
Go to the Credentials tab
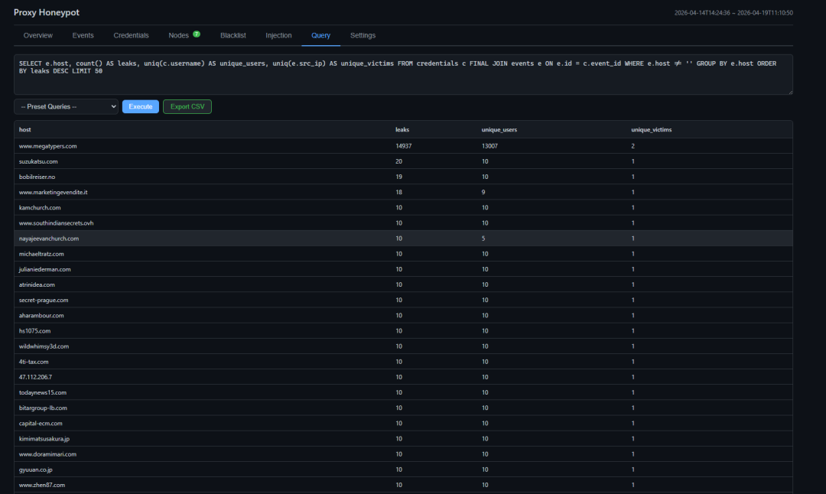click(132, 35)
